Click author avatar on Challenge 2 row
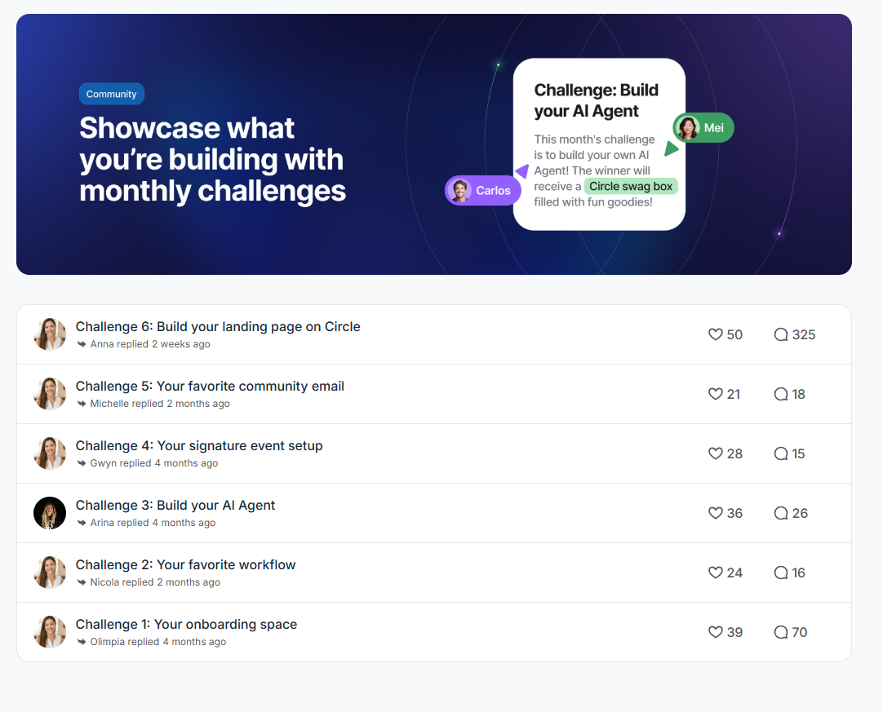The height and width of the screenshot is (712, 883). [x=50, y=573]
